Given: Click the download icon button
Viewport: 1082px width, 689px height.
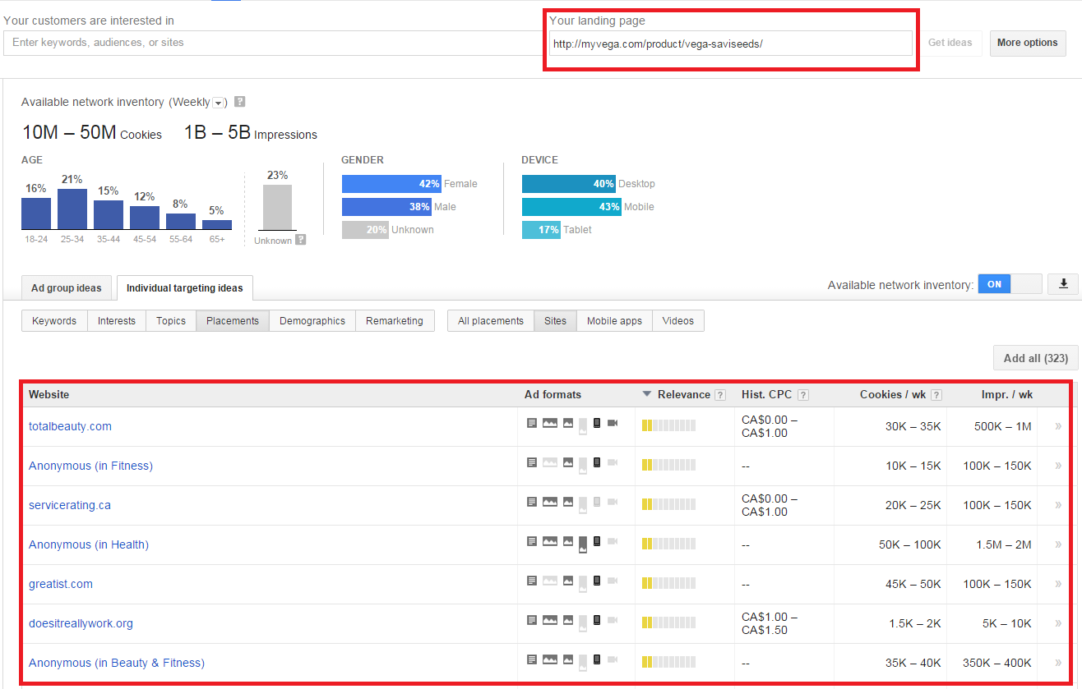Looking at the screenshot, I should pyautogui.click(x=1062, y=284).
